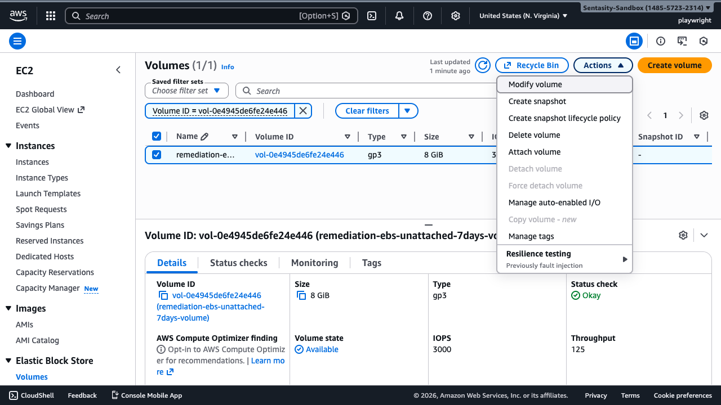The image size is (721, 405).
Task: Expand the Clear filters dropdown arrow
Action: pos(408,111)
